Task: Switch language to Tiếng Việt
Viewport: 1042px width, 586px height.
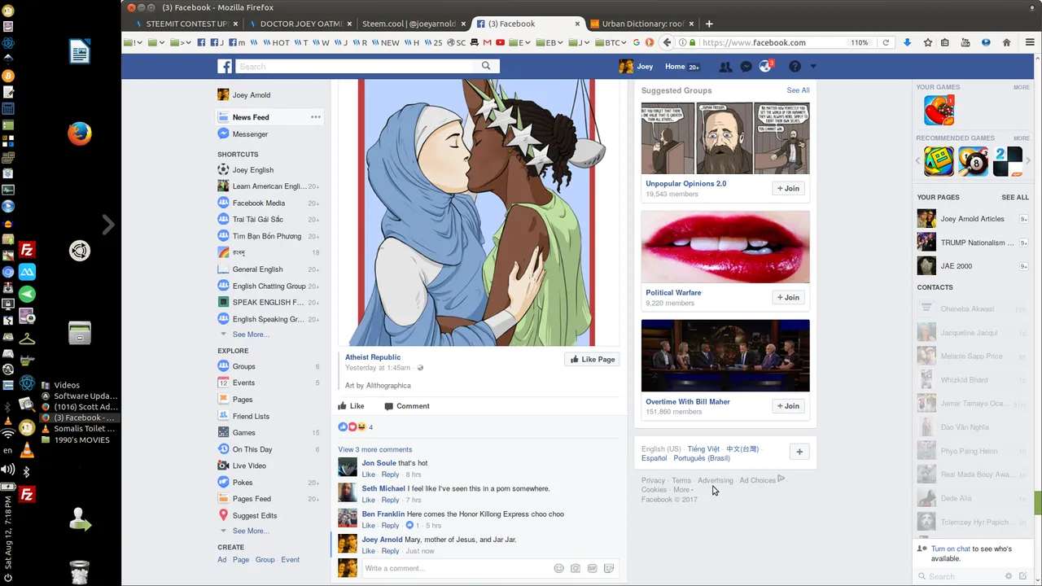Action: (x=703, y=449)
